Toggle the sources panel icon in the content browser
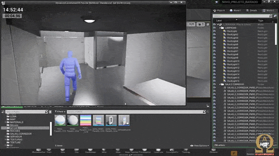This screenshot has height=156, width=279. [3, 112]
